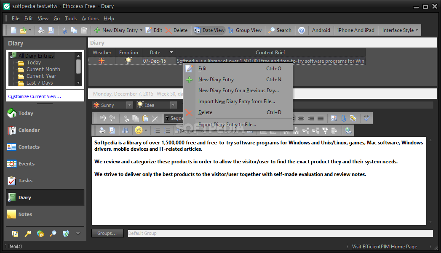Viewport: 441px width, 253px height.
Task: Open the Idea emotion combo box
Action: click(x=156, y=105)
